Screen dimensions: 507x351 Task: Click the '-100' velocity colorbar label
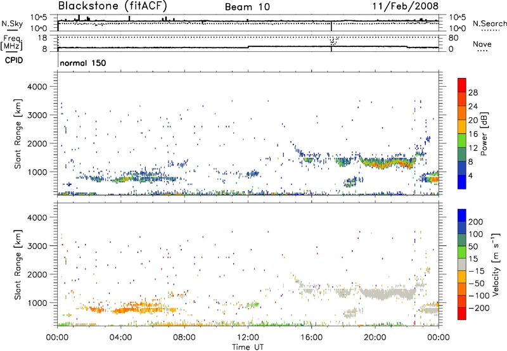point(479,296)
